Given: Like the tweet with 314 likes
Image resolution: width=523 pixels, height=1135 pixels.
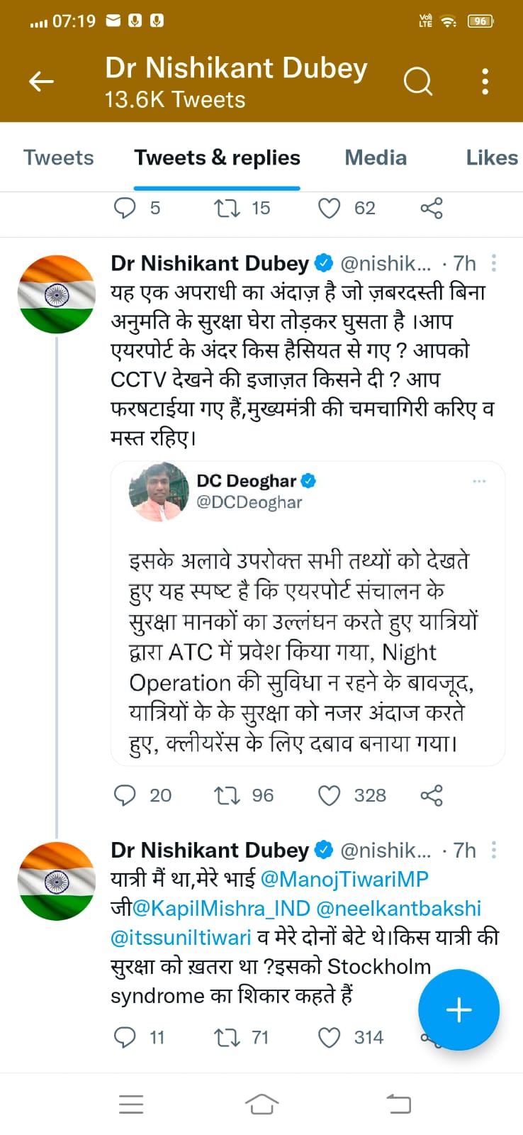Looking at the screenshot, I should tap(330, 1038).
